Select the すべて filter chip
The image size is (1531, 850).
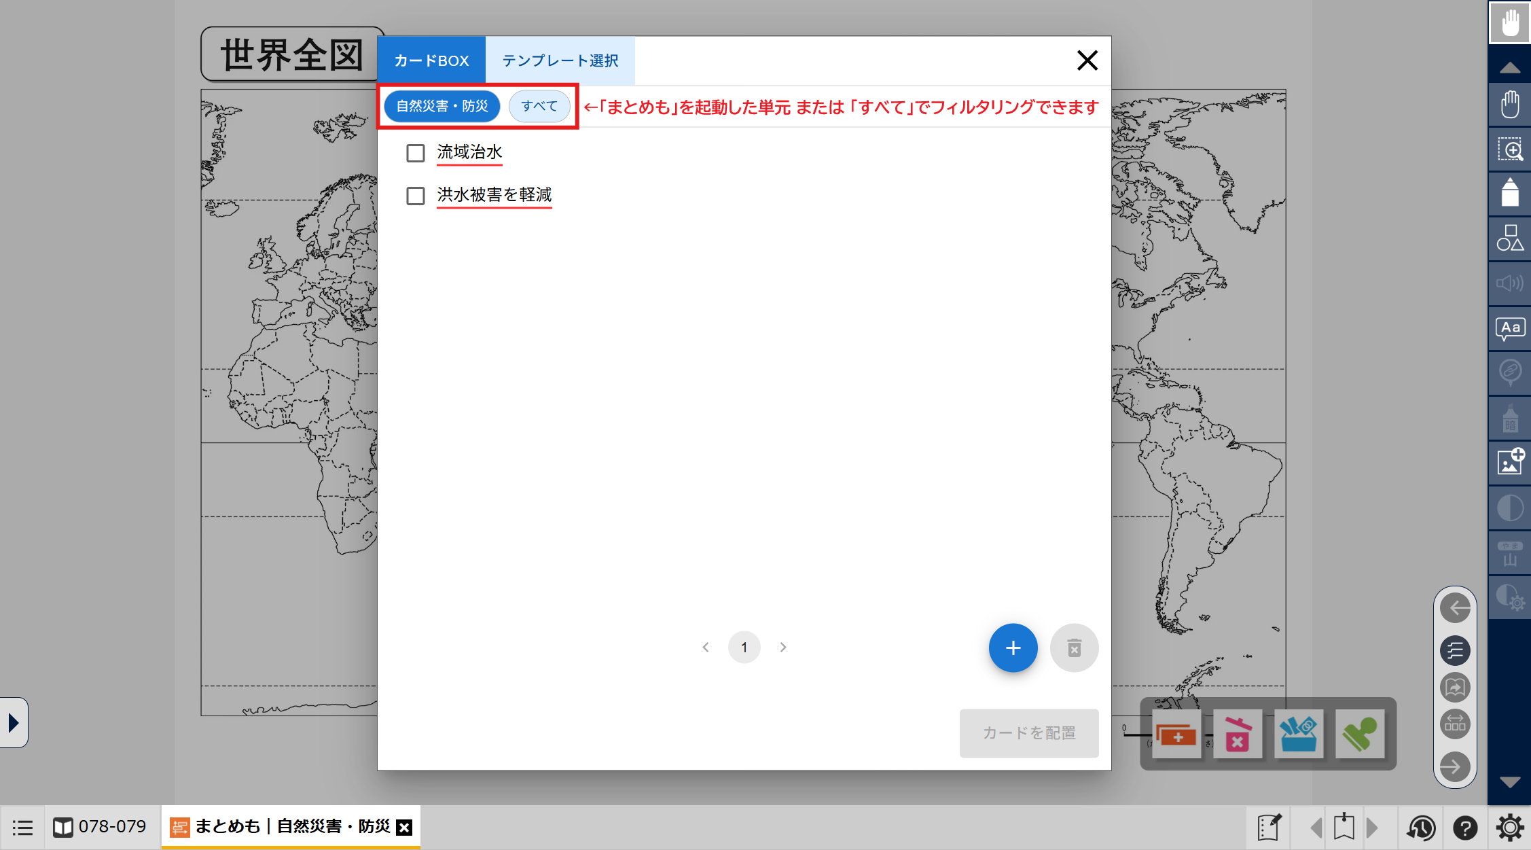click(x=539, y=107)
